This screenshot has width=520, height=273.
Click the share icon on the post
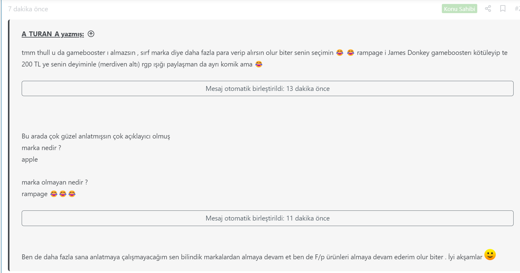(x=488, y=9)
